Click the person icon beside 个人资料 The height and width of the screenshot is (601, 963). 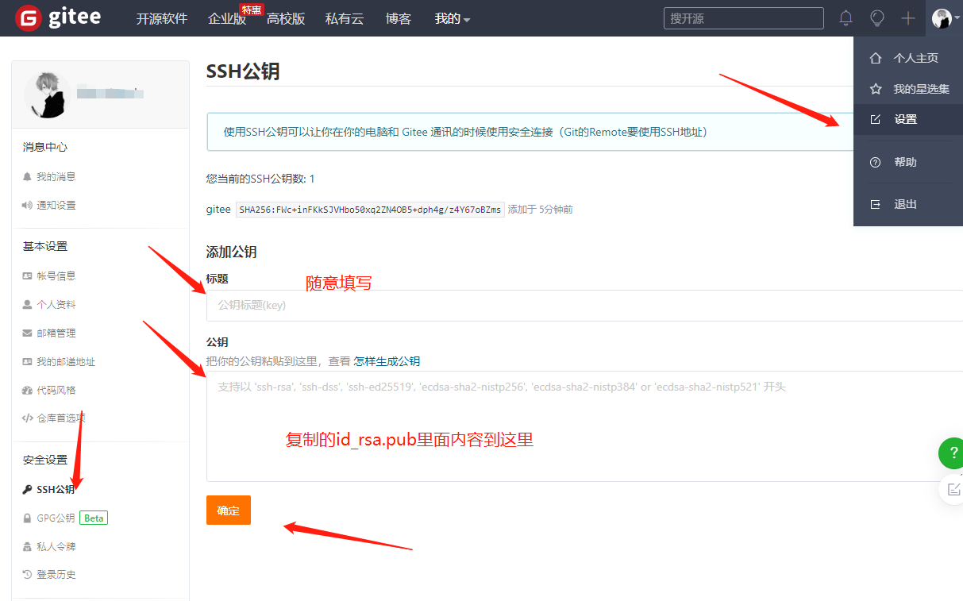(x=28, y=304)
